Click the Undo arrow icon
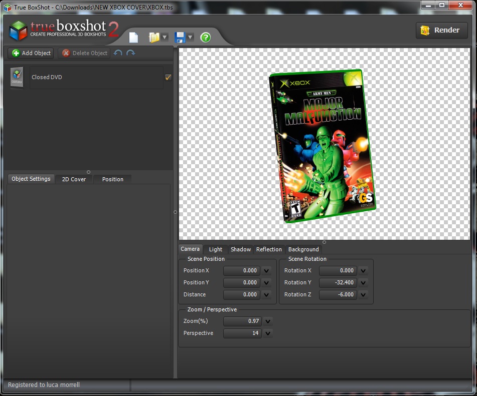This screenshot has width=477, height=396. point(118,53)
